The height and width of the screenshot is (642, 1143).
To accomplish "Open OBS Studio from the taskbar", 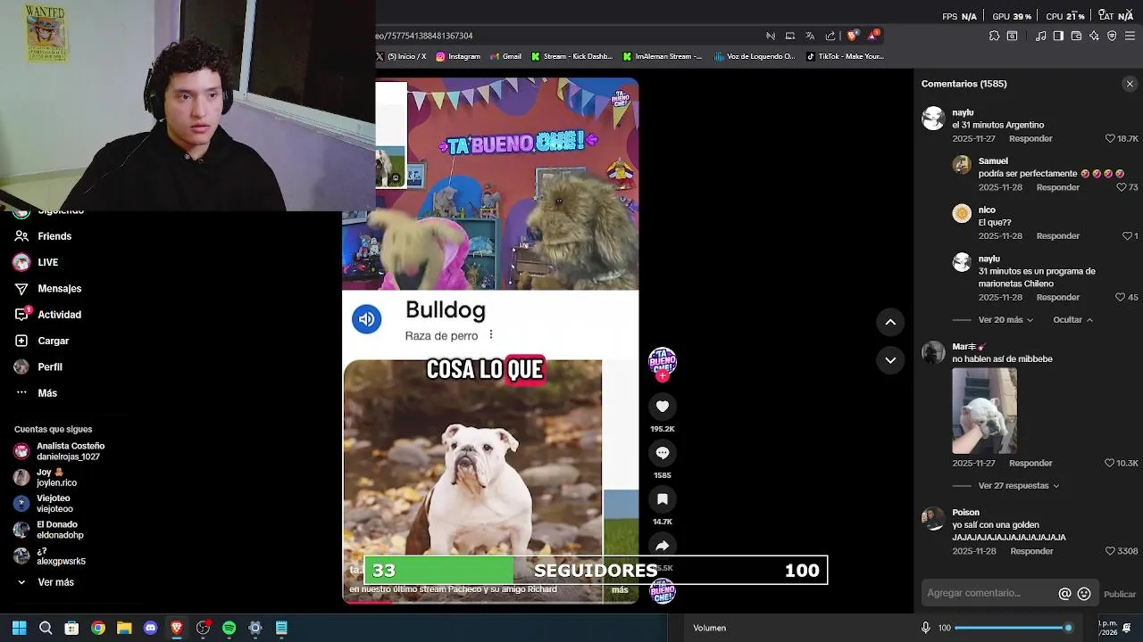I will coord(203,628).
